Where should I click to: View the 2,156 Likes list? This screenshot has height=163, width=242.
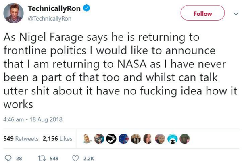(56, 138)
